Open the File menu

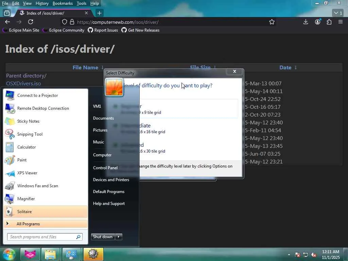click(5, 3)
